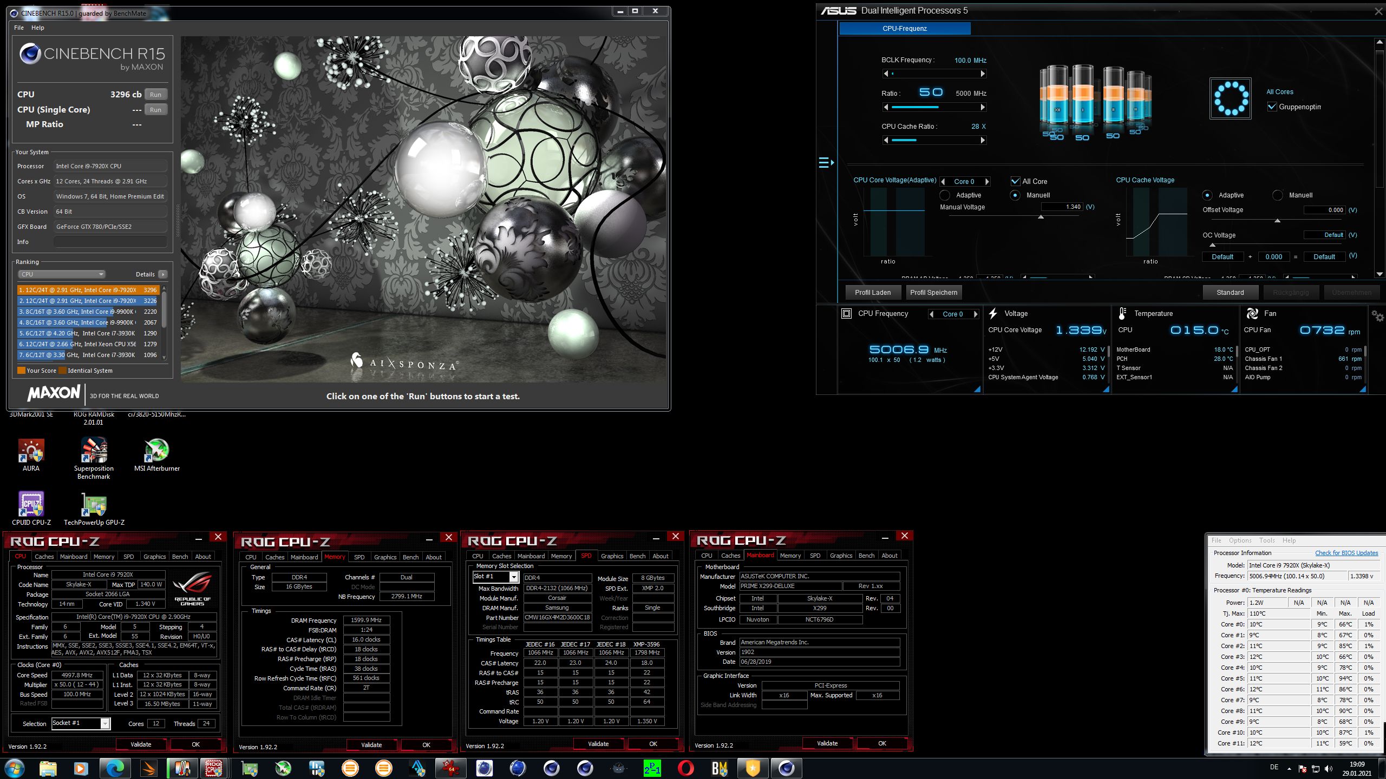Click the volume speaker tray icon
Screen dimensions: 1386x779
pos(1328,769)
